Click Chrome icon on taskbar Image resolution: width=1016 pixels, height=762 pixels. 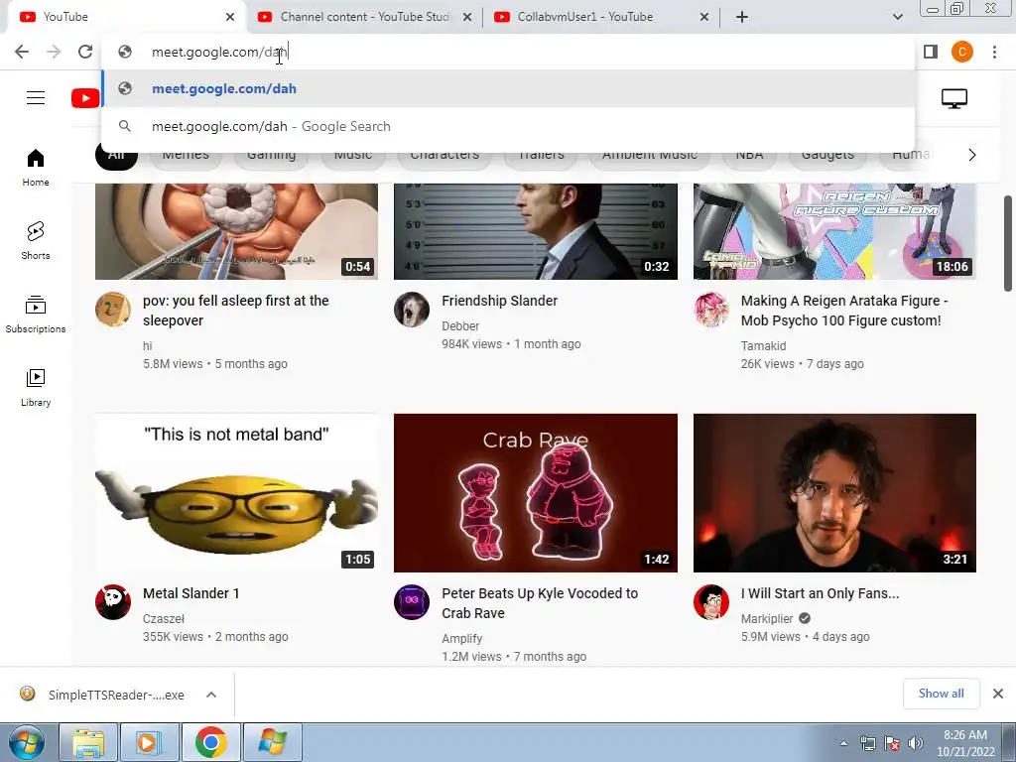tap(210, 742)
